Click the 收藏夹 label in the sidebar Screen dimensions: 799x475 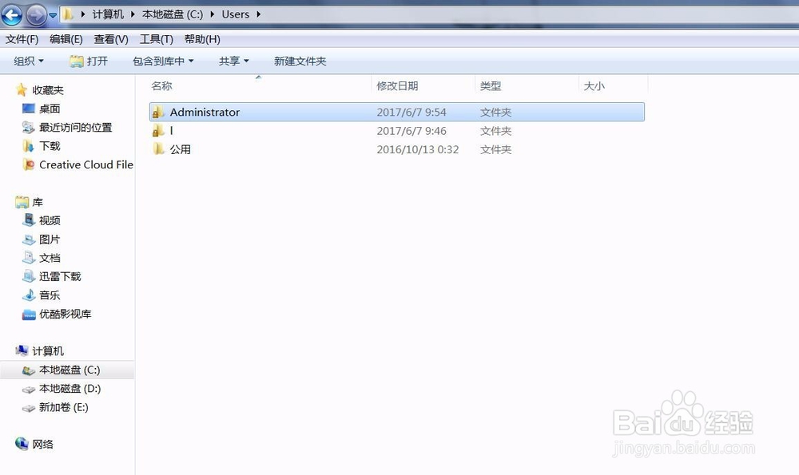(x=48, y=90)
